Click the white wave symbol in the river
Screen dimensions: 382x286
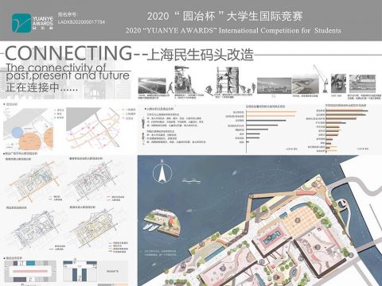click(x=191, y=181)
